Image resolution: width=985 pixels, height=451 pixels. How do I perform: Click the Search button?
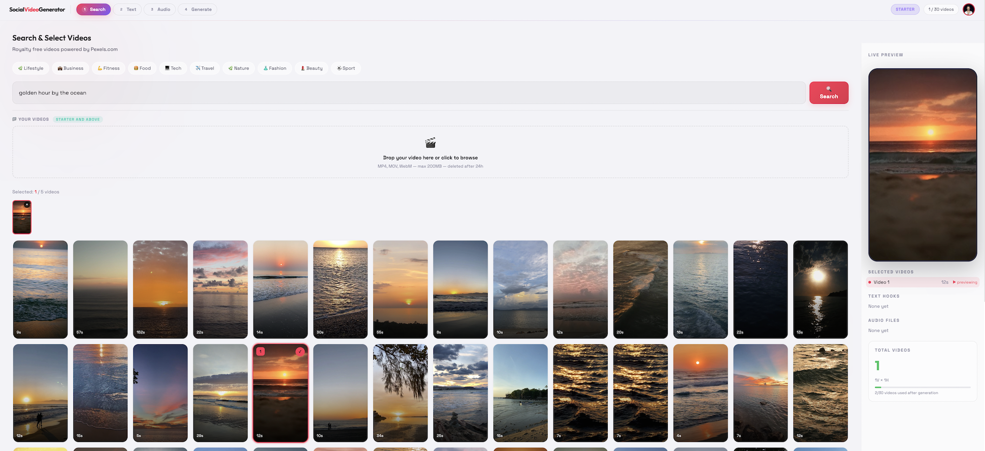pyautogui.click(x=829, y=92)
